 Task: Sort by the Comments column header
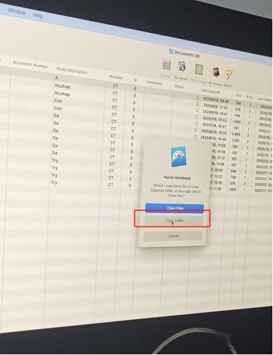click(x=154, y=83)
